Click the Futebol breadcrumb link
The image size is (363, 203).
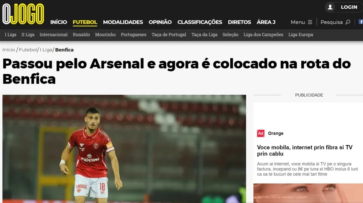pos(28,50)
